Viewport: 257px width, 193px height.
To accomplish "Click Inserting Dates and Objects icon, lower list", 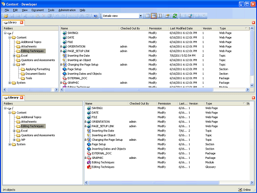I will pyautogui.click(x=89, y=149).
